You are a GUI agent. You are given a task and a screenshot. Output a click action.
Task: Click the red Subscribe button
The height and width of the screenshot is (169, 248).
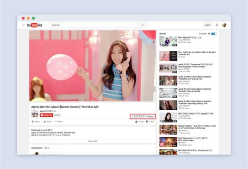(x=46, y=115)
